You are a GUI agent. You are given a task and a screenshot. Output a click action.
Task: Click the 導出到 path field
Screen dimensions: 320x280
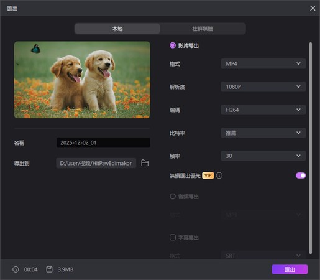pyautogui.click(x=96, y=163)
